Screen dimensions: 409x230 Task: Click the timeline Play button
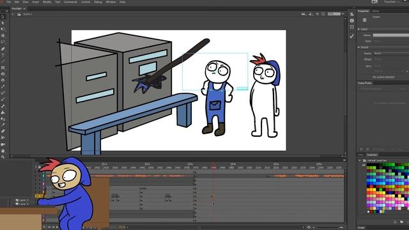point(58,227)
